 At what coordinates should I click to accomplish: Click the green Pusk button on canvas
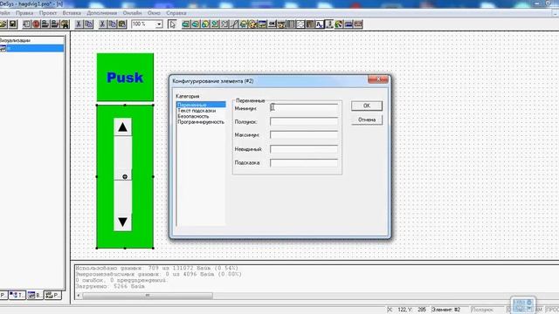125,78
